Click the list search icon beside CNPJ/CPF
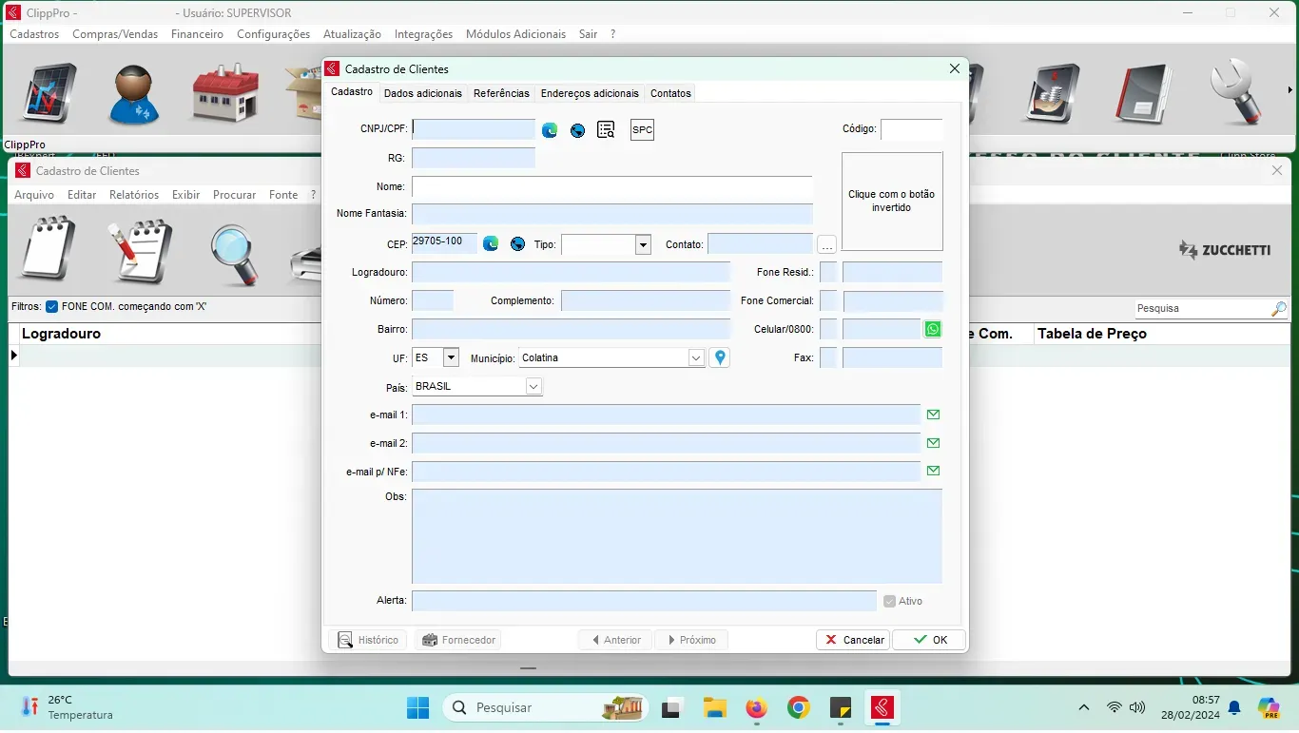The width and height of the screenshot is (1299, 733). pyautogui.click(x=606, y=130)
